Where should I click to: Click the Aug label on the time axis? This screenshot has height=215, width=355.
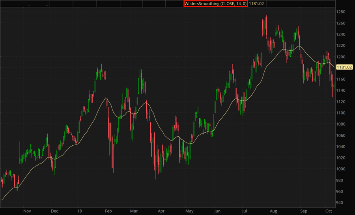pyautogui.click(x=273, y=211)
